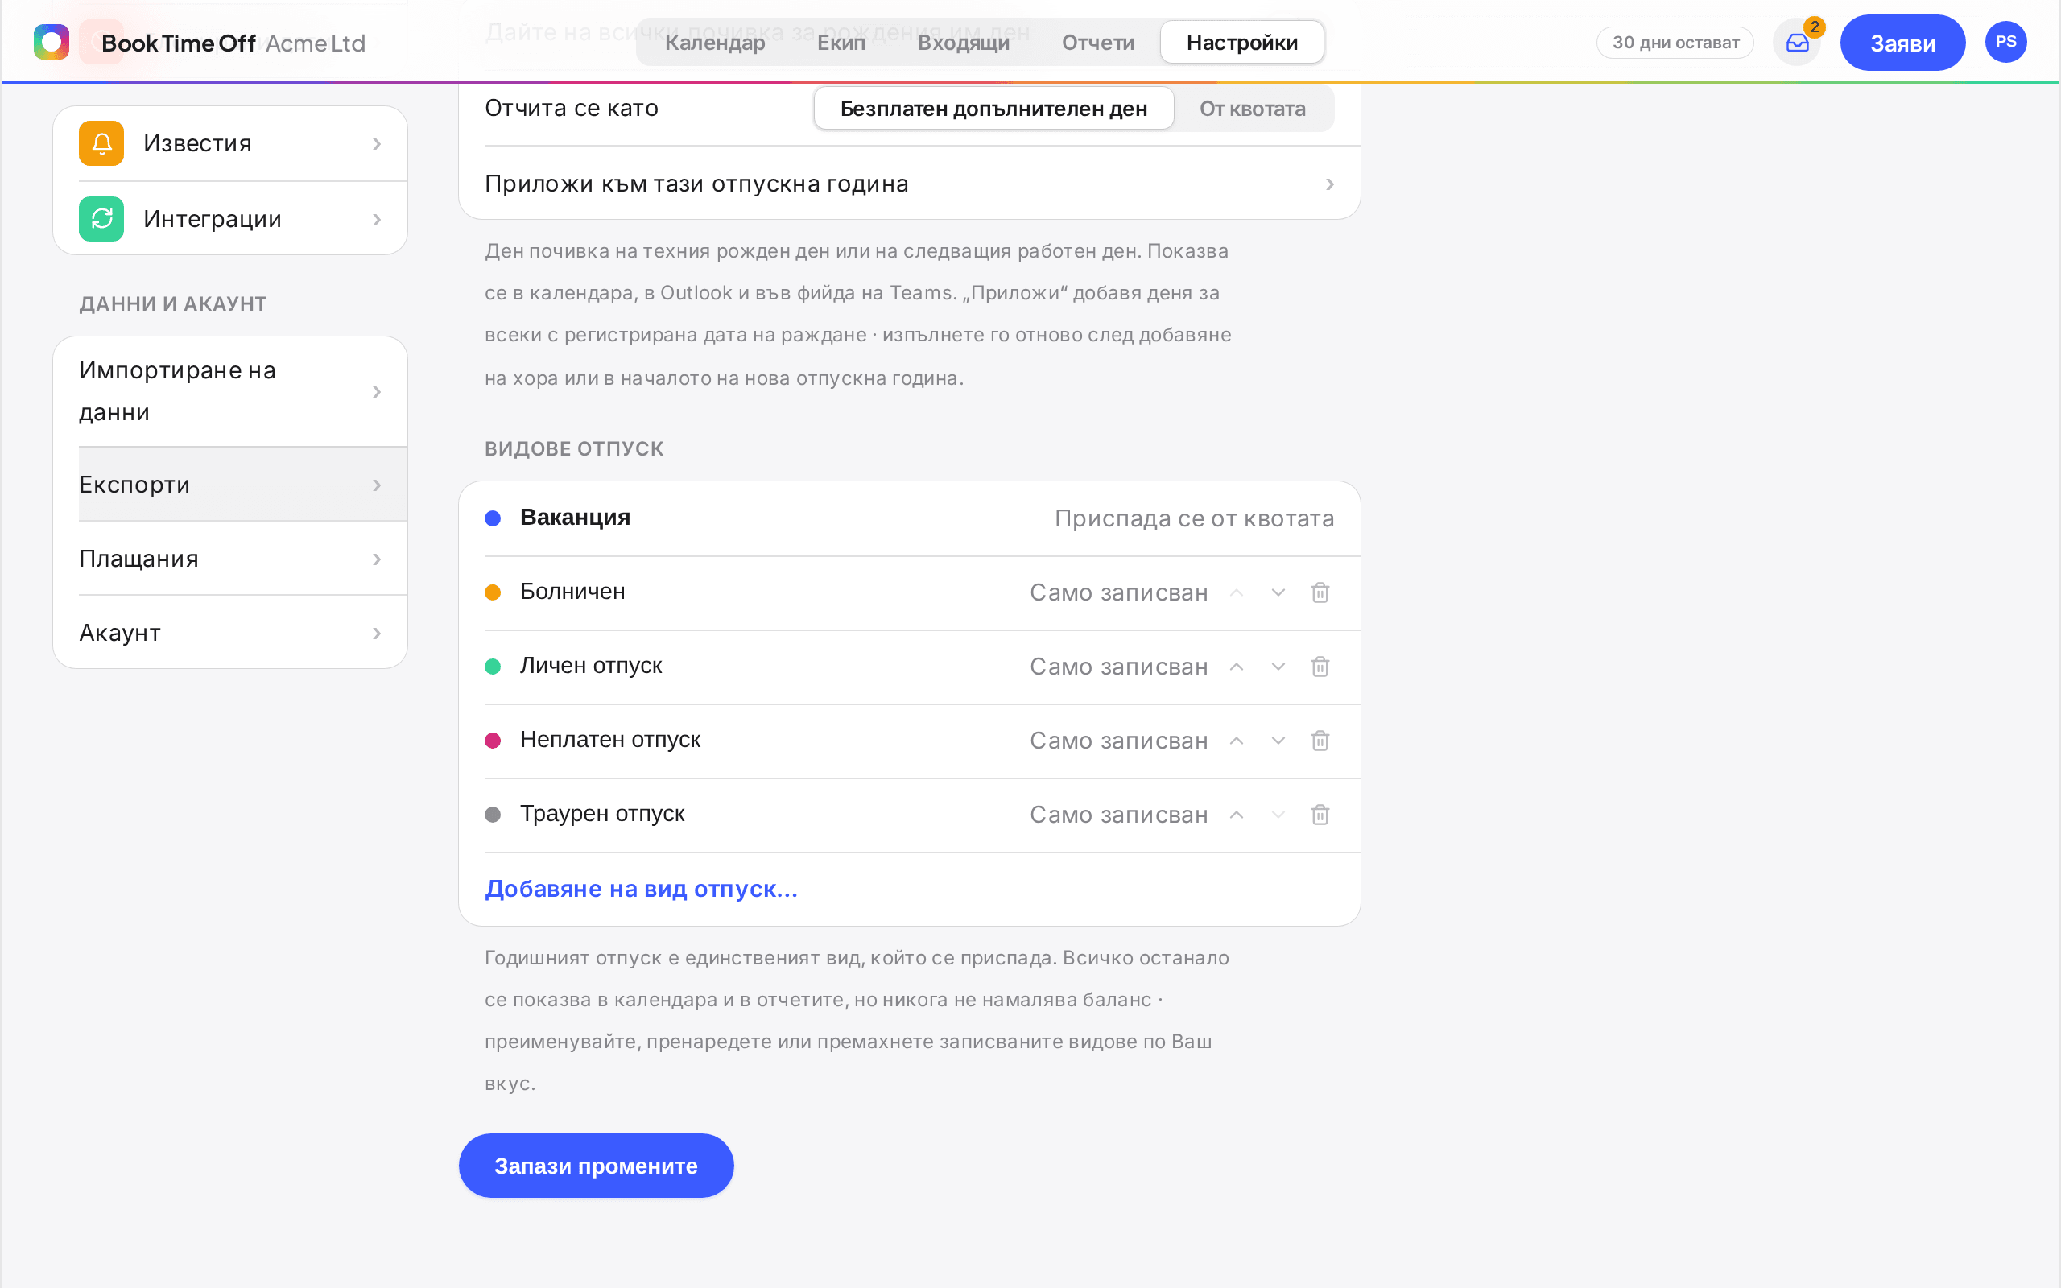
Task: Switch to the Входящи tab
Action: [963, 42]
